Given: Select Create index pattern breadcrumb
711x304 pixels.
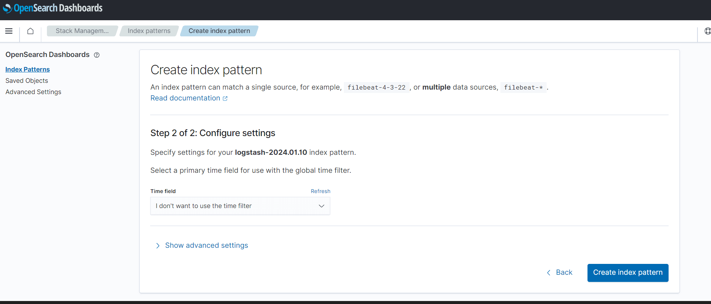Looking at the screenshot, I should coord(219,31).
